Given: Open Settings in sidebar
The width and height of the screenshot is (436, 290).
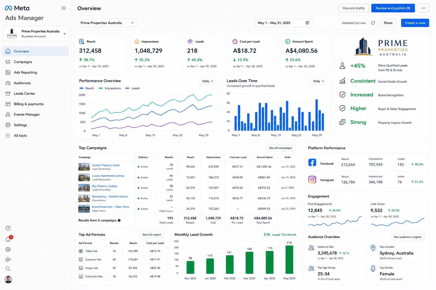Looking at the screenshot, I should tap(35, 125).
